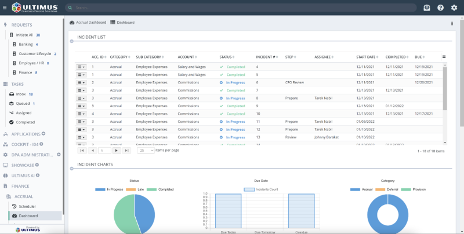Expand the Cockpit - I04 plus icon
The width and height of the screenshot is (464, 234).
[41, 144]
